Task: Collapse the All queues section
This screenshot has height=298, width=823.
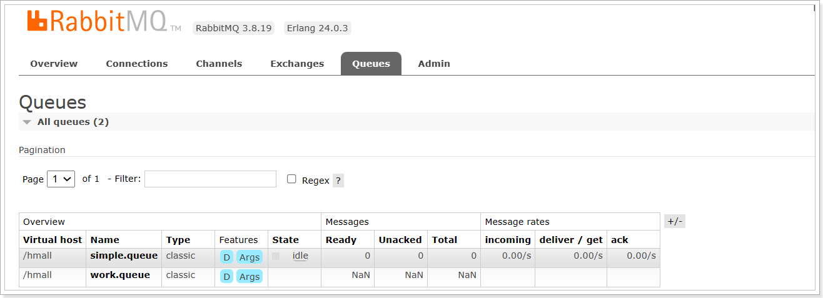Action: (66, 122)
